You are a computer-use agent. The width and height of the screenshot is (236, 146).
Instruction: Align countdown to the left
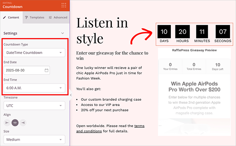(x=7, y=123)
